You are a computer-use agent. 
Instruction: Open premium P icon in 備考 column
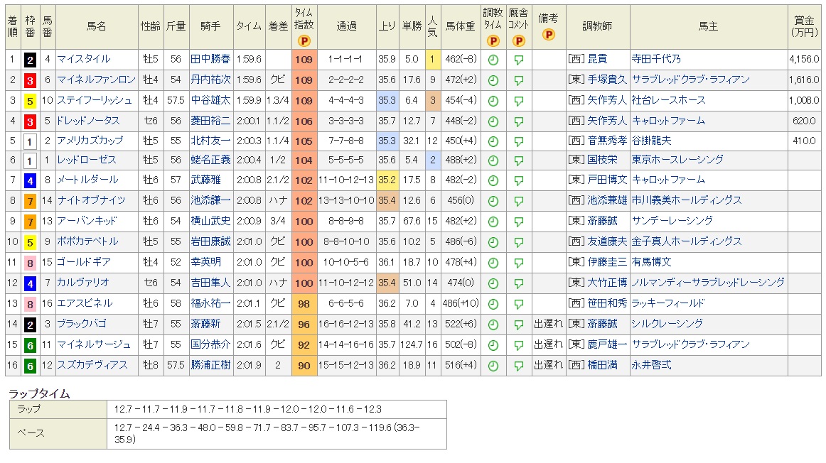point(547,34)
